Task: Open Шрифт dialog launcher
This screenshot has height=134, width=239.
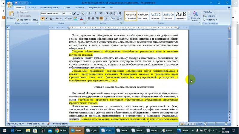Action: (84, 23)
